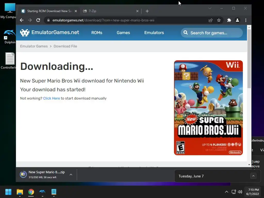This screenshot has width=264, height=198.
Task: Reload the page with the refresh icon
Action: click(x=38, y=20)
